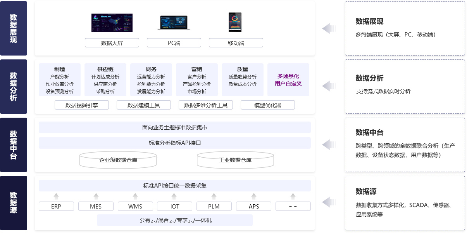467x233 pixels.
Task: Click the 标准分析指标API接口 bar
Action: (174, 143)
